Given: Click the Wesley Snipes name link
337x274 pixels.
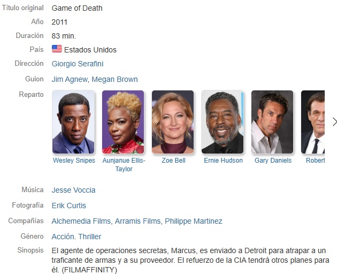Looking at the screenshot, I should (x=74, y=161).
